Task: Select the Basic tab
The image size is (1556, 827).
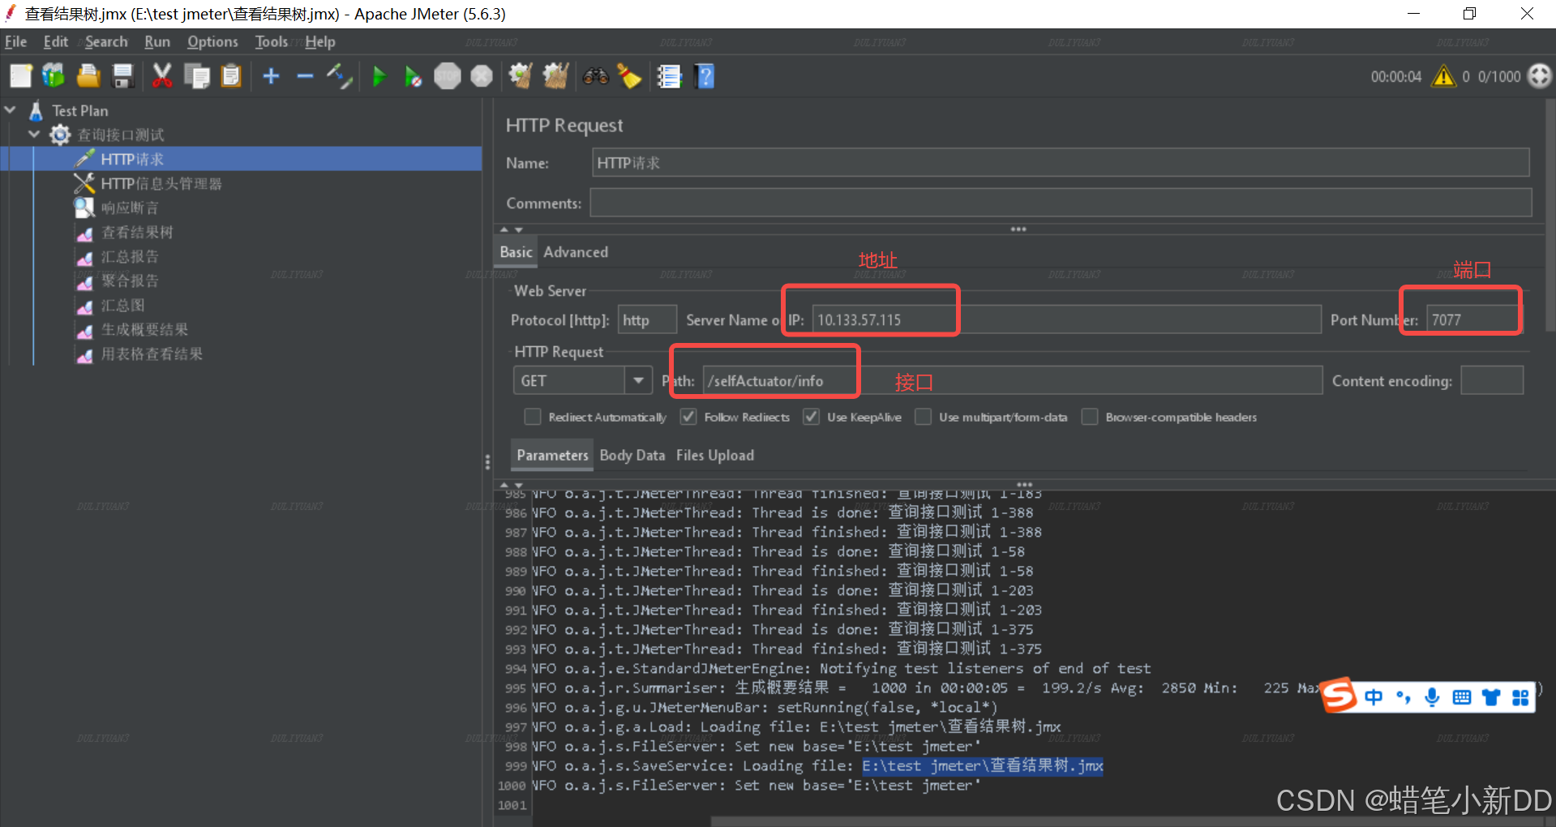Action: point(516,252)
